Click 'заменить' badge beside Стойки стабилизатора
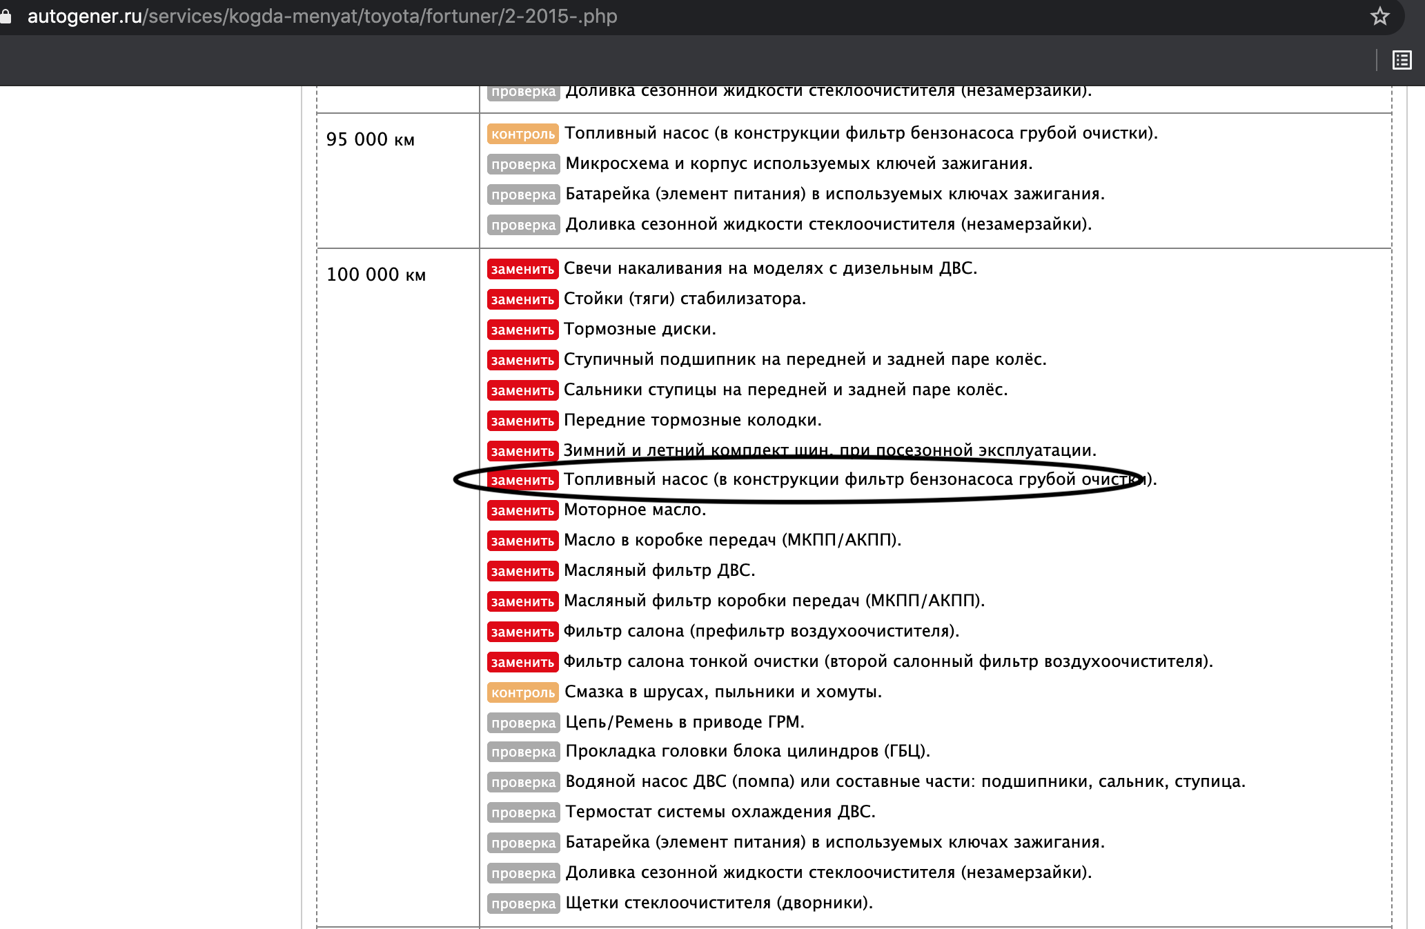The width and height of the screenshot is (1425, 929). [x=522, y=299]
